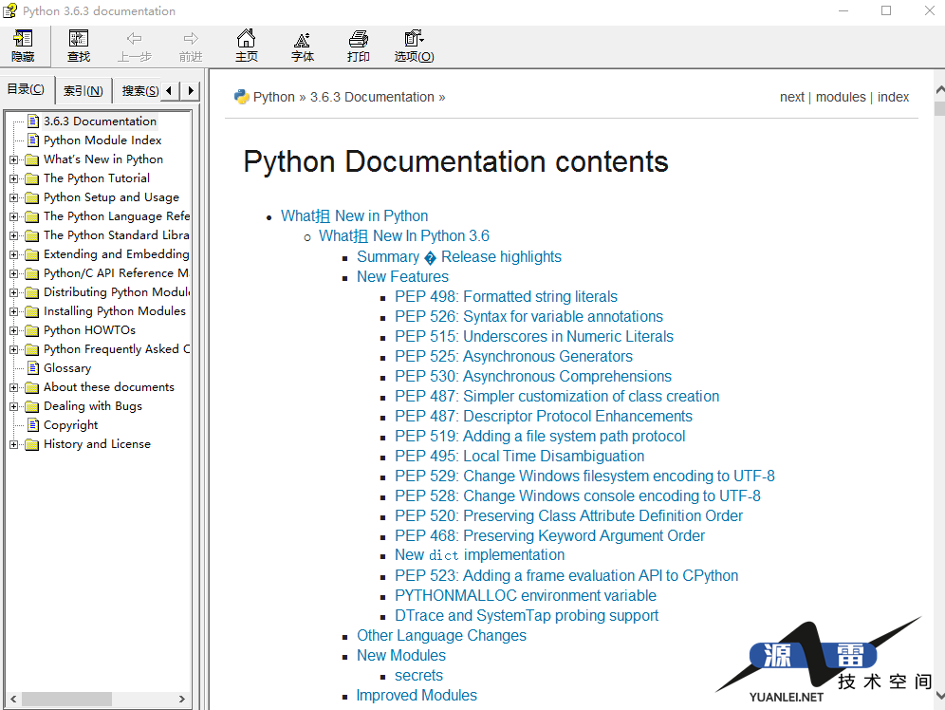Image resolution: width=945 pixels, height=710 pixels.
Task: Click the Python HOWTOs folder icon
Action: [32, 330]
